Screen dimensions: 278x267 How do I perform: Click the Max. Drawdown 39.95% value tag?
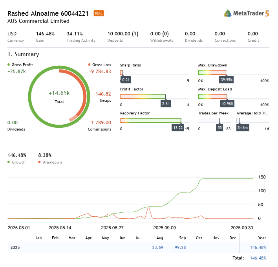(227, 79)
